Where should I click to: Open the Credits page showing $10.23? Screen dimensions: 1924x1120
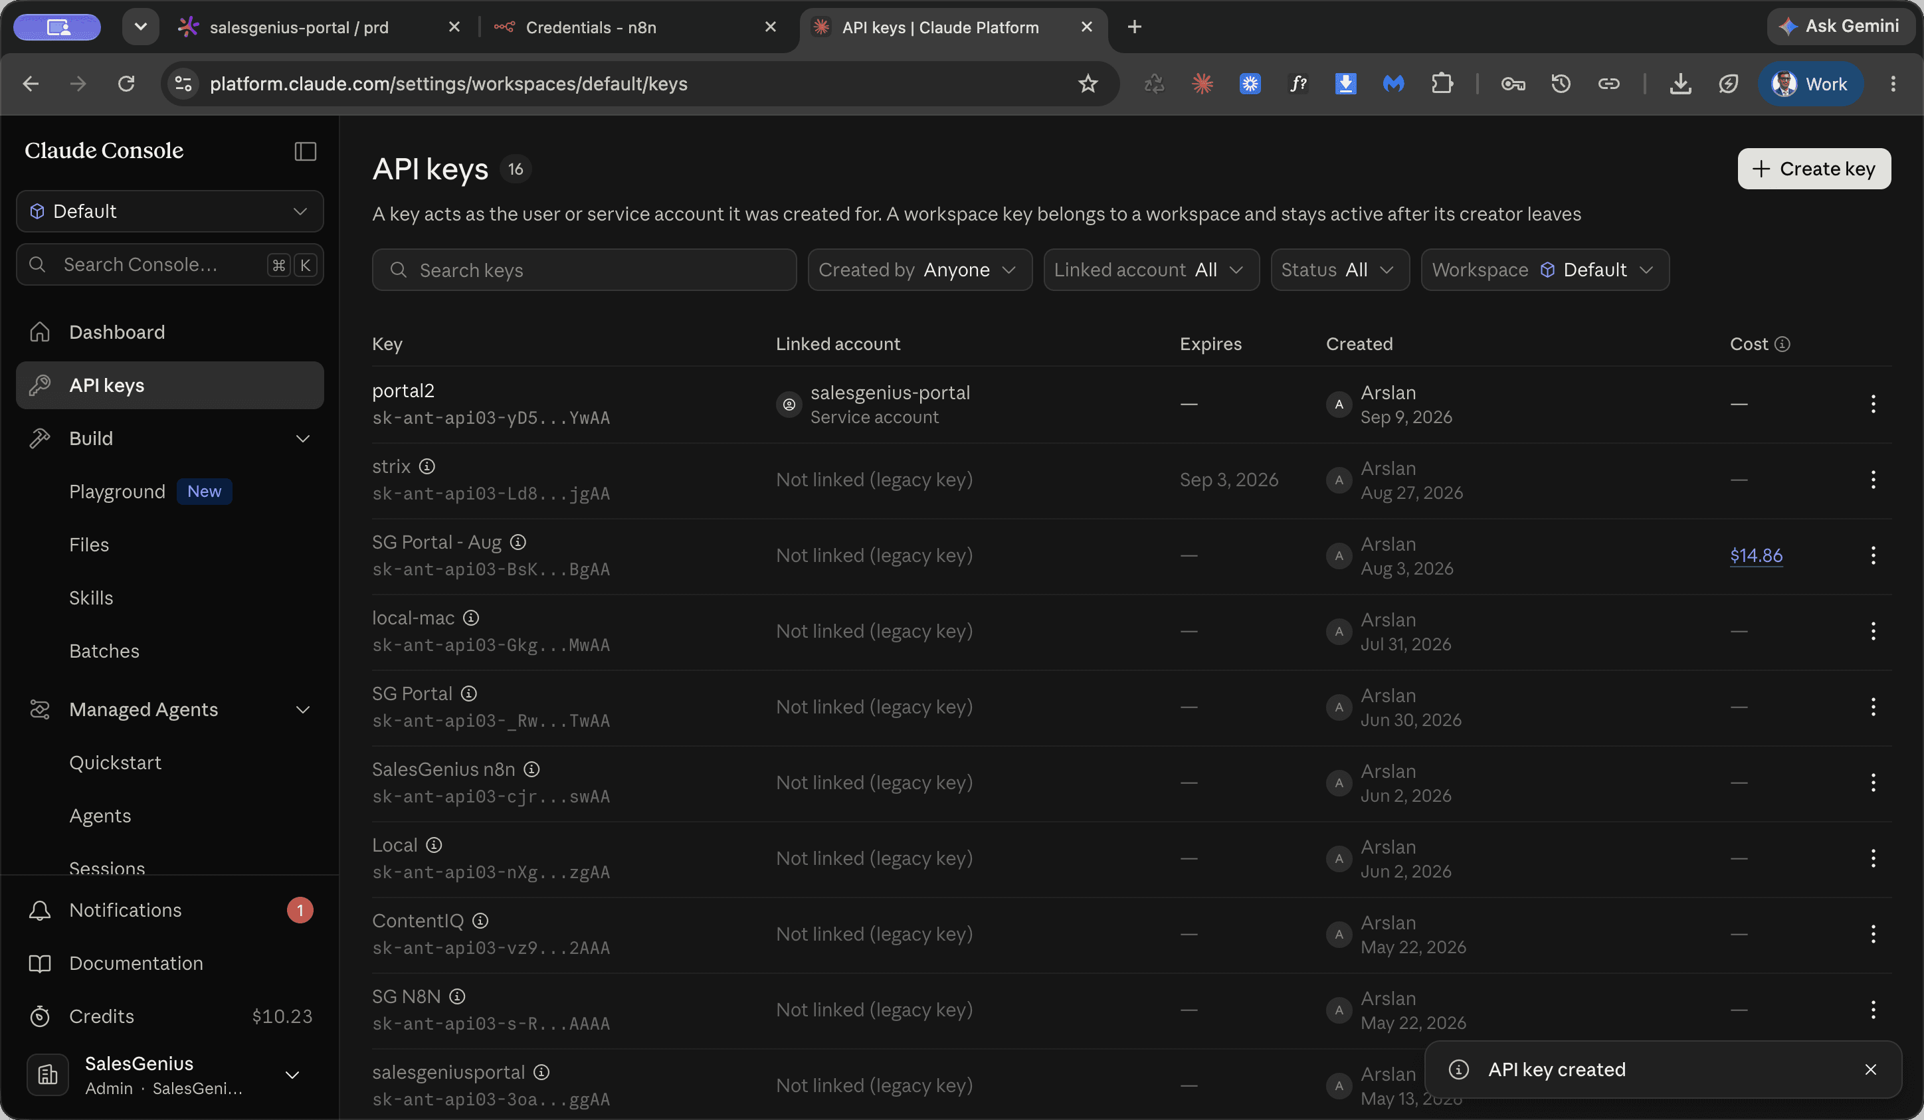[x=169, y=1016]
